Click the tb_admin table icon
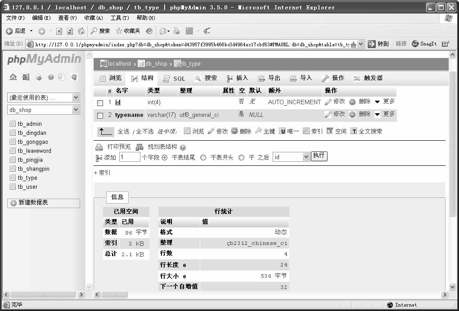Screen dimensions: 459x311 (13, 124)
